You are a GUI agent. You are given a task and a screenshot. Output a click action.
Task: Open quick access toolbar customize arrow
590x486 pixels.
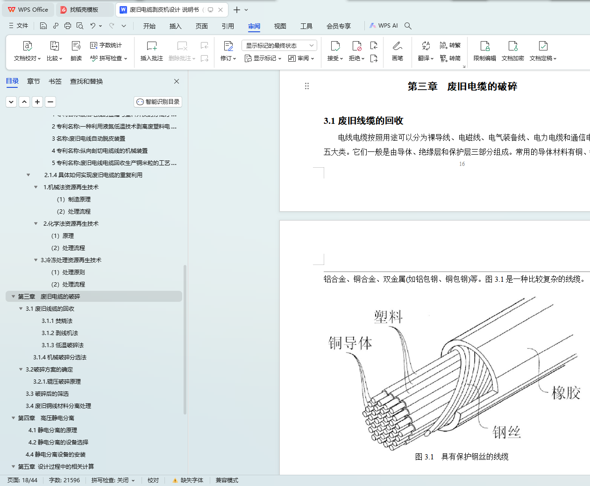(x=124, y=26)
